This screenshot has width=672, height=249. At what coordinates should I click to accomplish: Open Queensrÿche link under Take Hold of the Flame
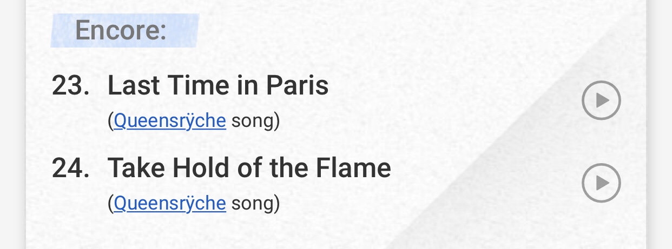point(169,204)
